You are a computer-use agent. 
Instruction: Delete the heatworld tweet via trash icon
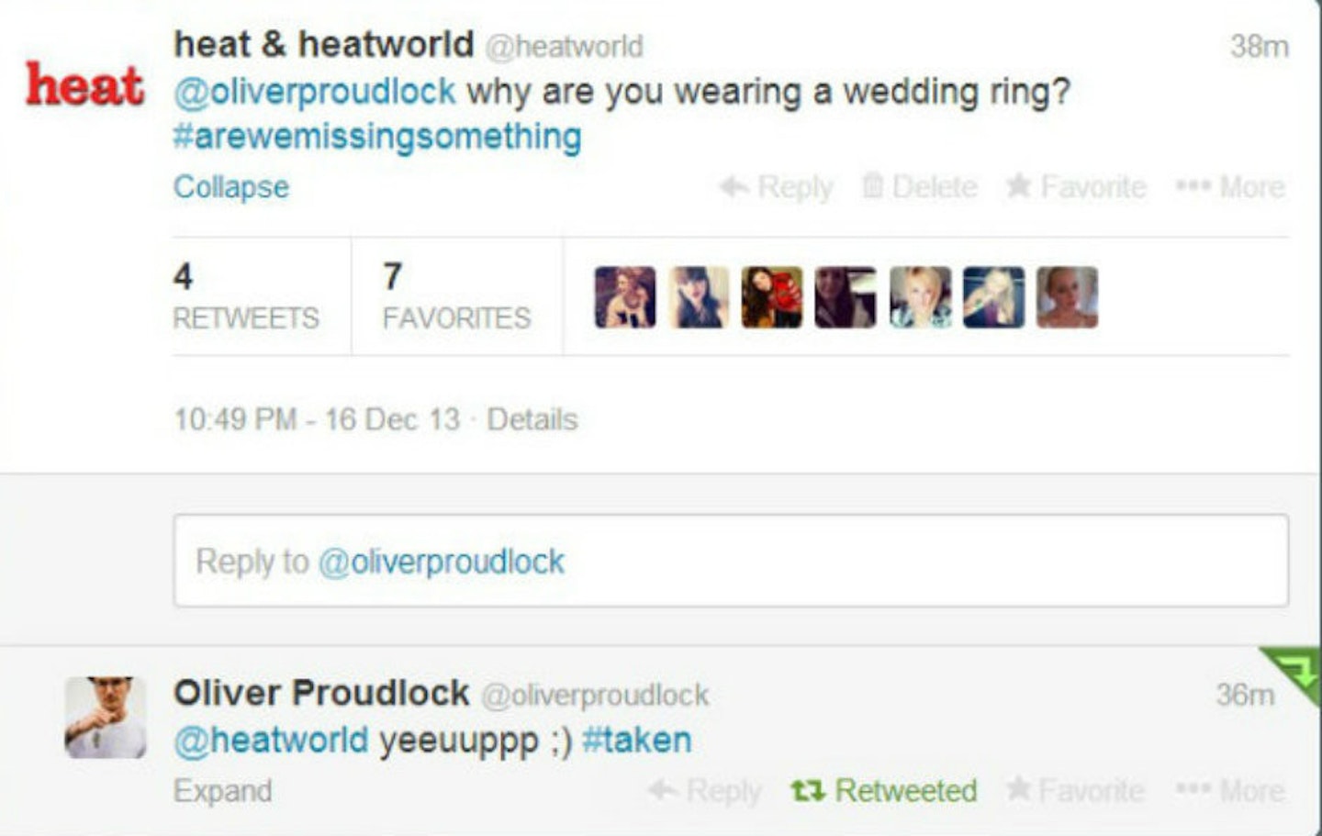coord(919,187)
